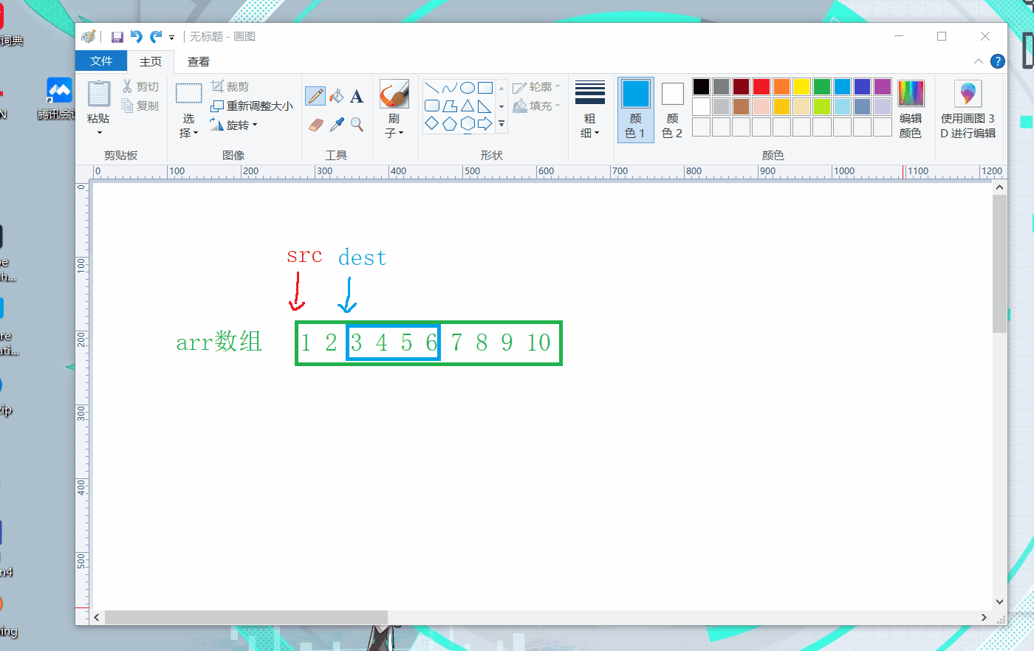Pick the yellow color swatch
This screenshot has width=1034, height=651.
tap(802, 86)
